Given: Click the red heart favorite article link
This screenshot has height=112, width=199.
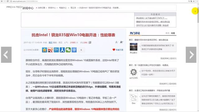Looking at the screenshot, I should 118,50.
